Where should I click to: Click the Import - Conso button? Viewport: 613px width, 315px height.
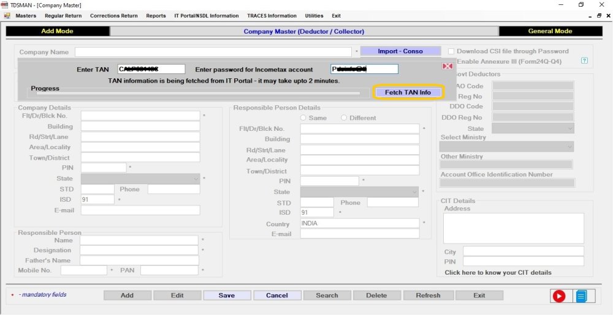400,51
